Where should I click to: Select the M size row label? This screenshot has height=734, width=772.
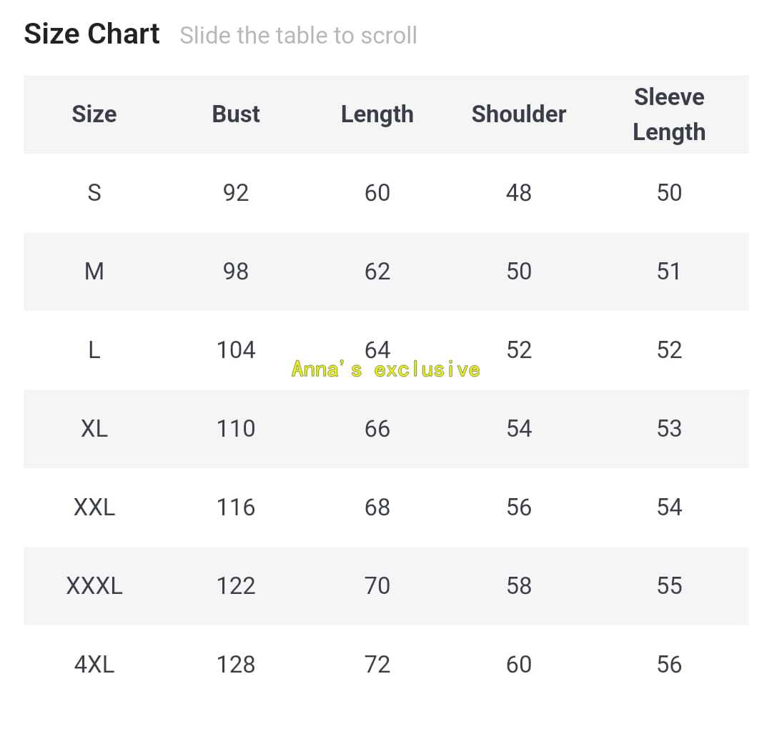tap(94, 272)
